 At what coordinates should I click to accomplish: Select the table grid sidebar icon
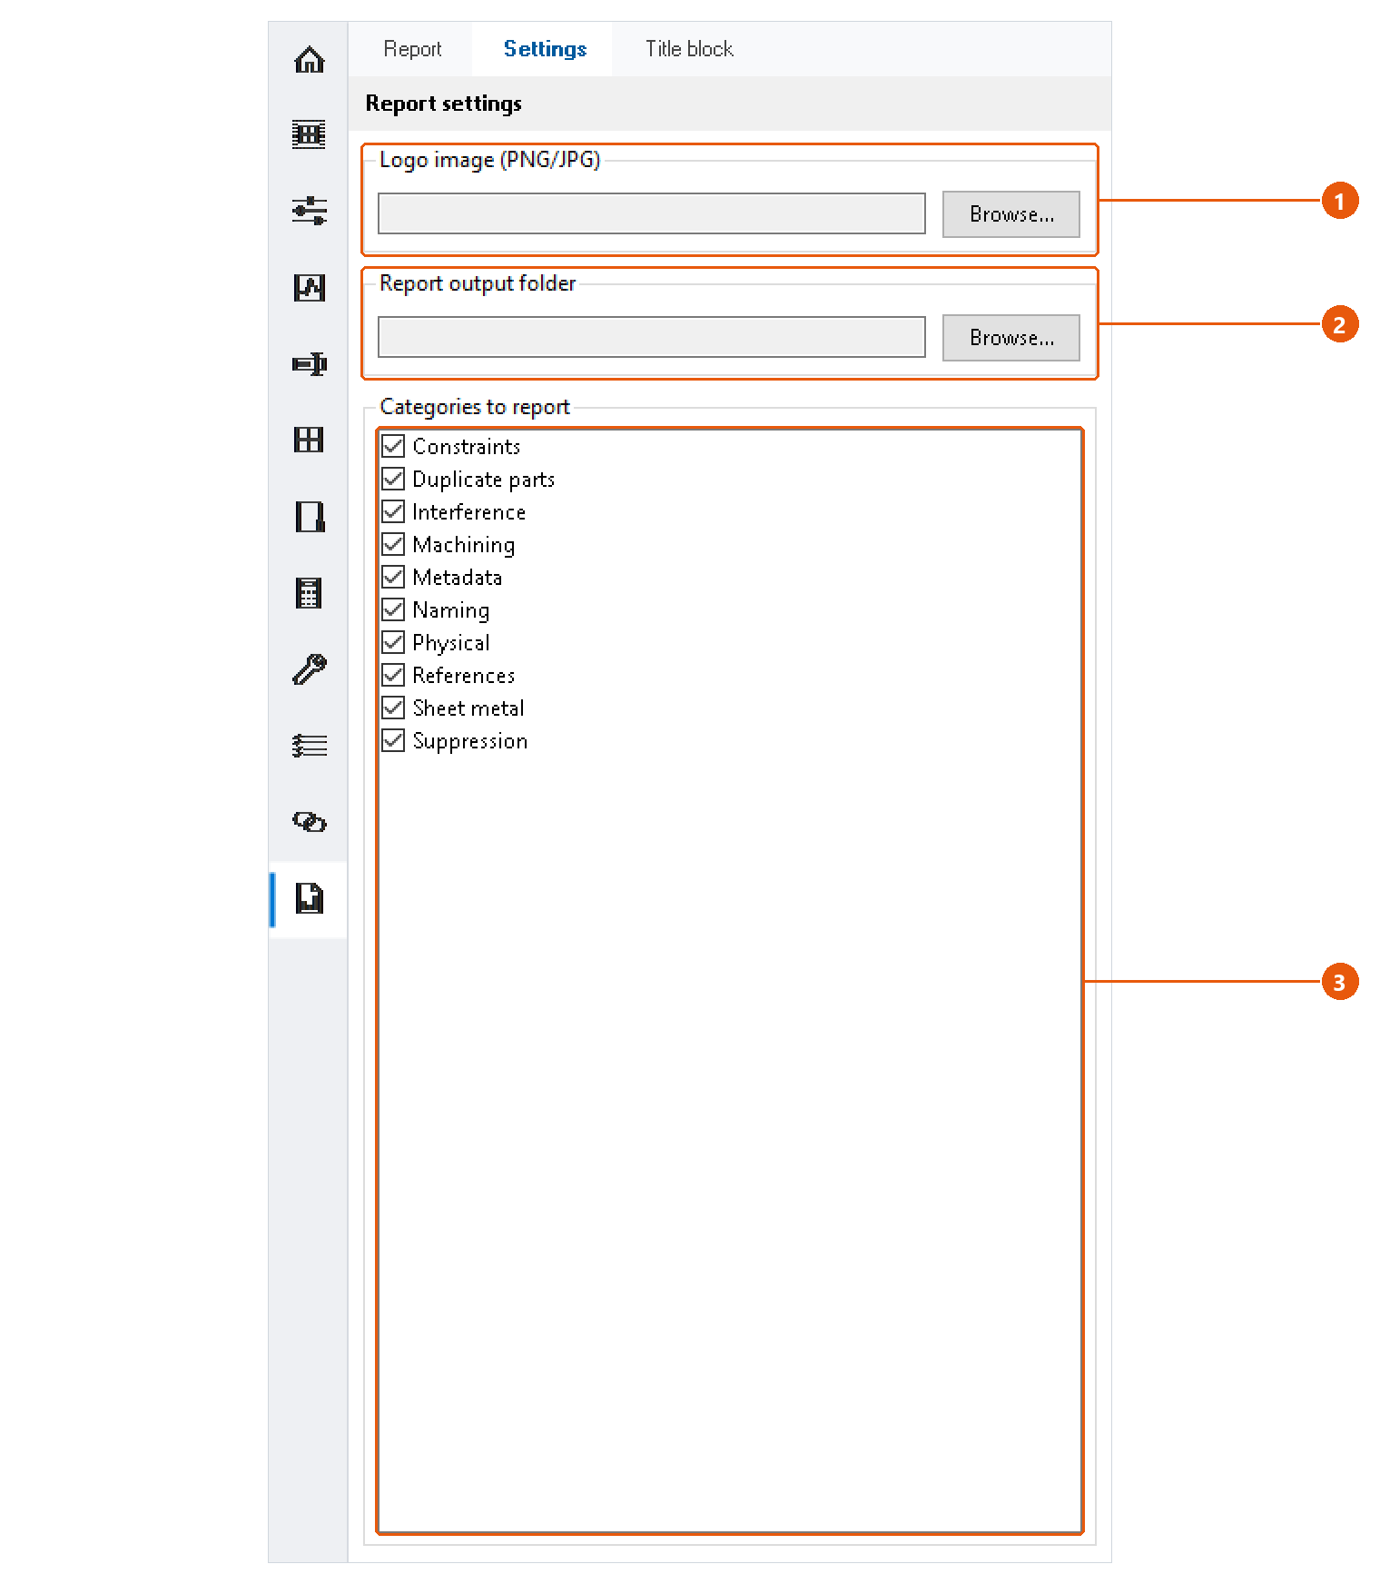(x=309, y=134)
